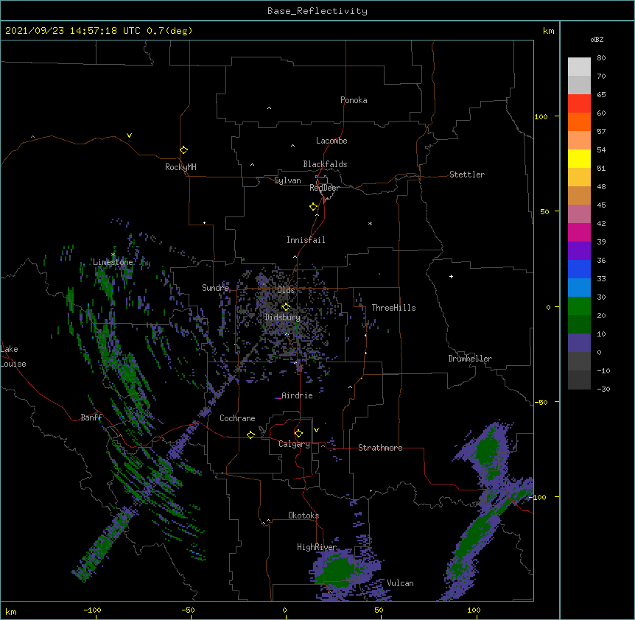Click the Banff label
Viewport: 635px width, 620px height.
coord(91,418)
